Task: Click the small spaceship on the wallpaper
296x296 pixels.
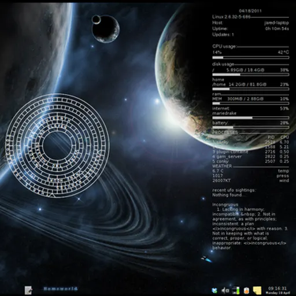Action: click(206, 259)
